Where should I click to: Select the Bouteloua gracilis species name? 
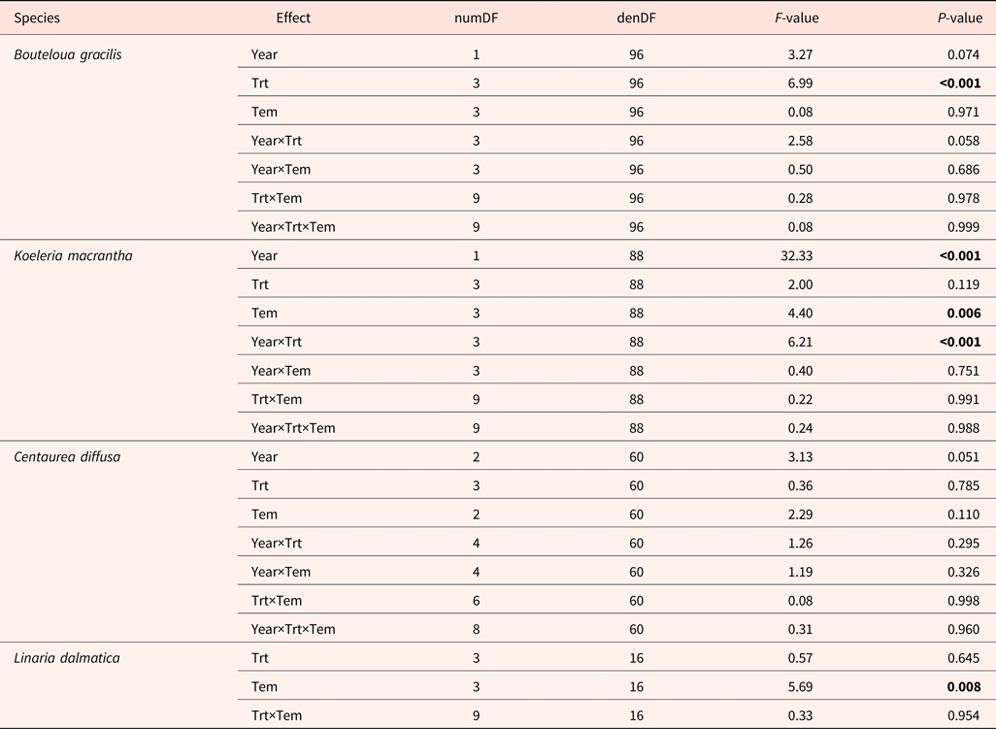68,54
